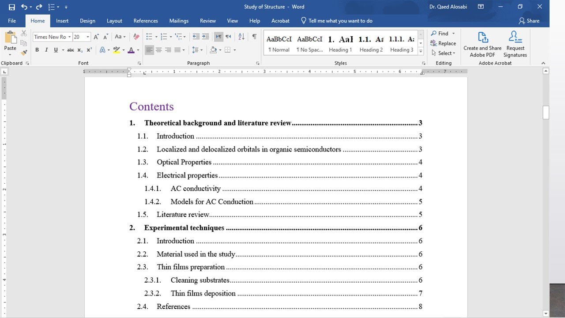Decrease indent of the paragraph
Image resolution: width=565 pixels, height=318 pixels.
(196, 37)
